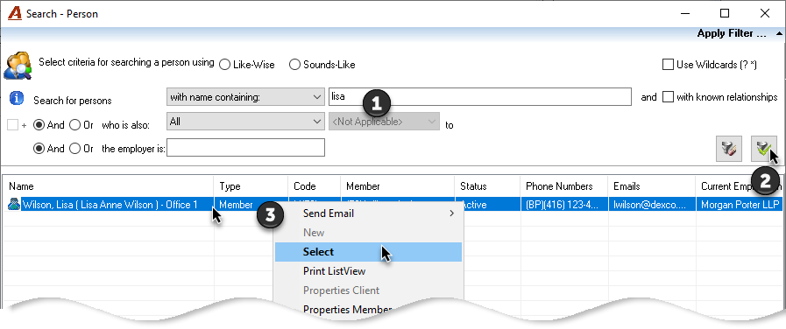Screen dimensions: 786x329
Task: Open the All dropdown for who is also
Action: pos(245,121)
